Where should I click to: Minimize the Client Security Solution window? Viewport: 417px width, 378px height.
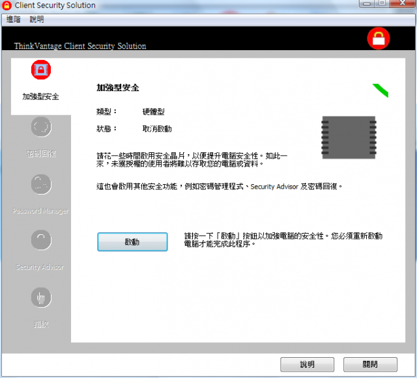point(367,4)
